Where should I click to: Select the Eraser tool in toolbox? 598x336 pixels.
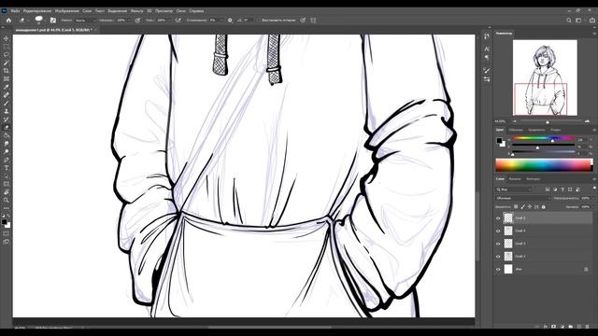[7, 128]
